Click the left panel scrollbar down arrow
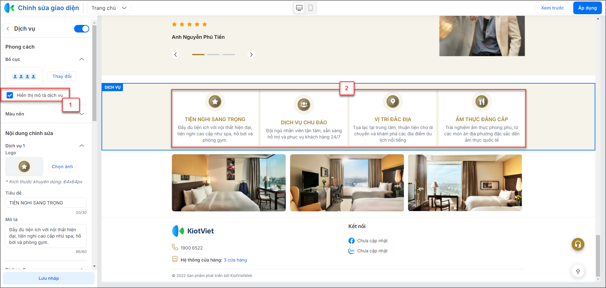Screen dimensions: 606x288 pos(94,267)
